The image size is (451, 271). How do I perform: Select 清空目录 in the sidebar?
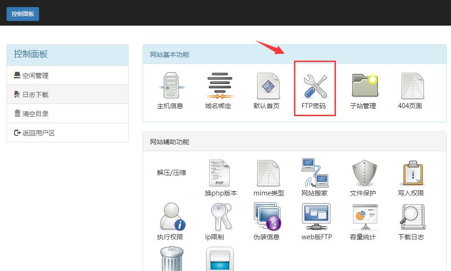68,113
